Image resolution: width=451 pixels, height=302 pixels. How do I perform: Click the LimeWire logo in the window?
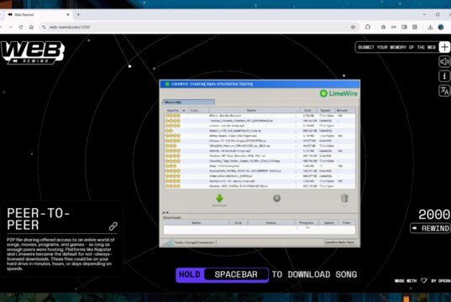338,93
